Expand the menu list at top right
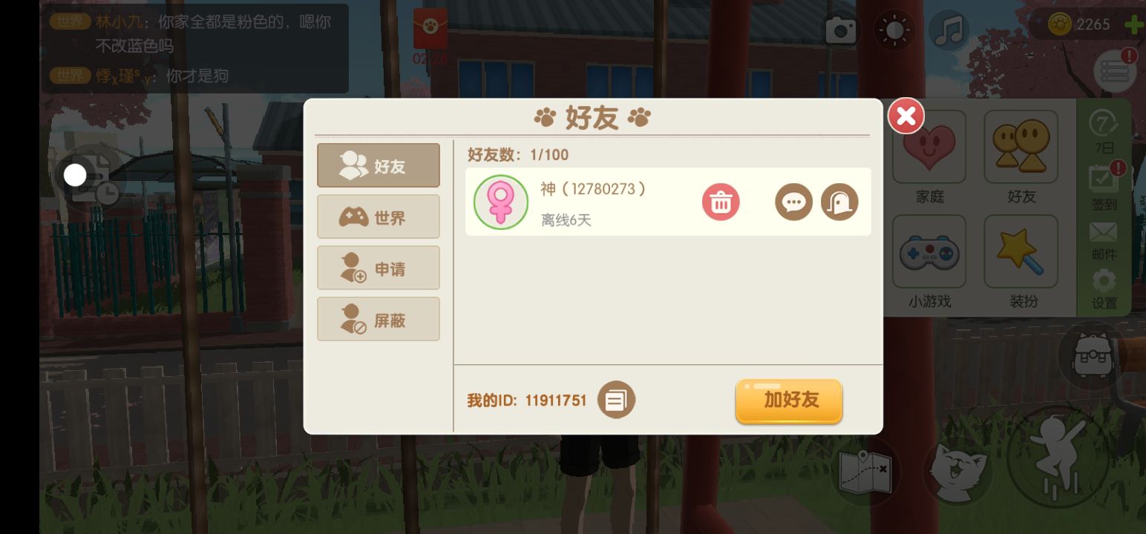 coord(1115,70)
